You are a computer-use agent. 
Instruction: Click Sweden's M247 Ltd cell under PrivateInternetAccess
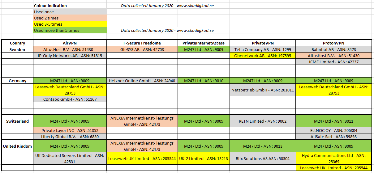click(x=204, y=49)
